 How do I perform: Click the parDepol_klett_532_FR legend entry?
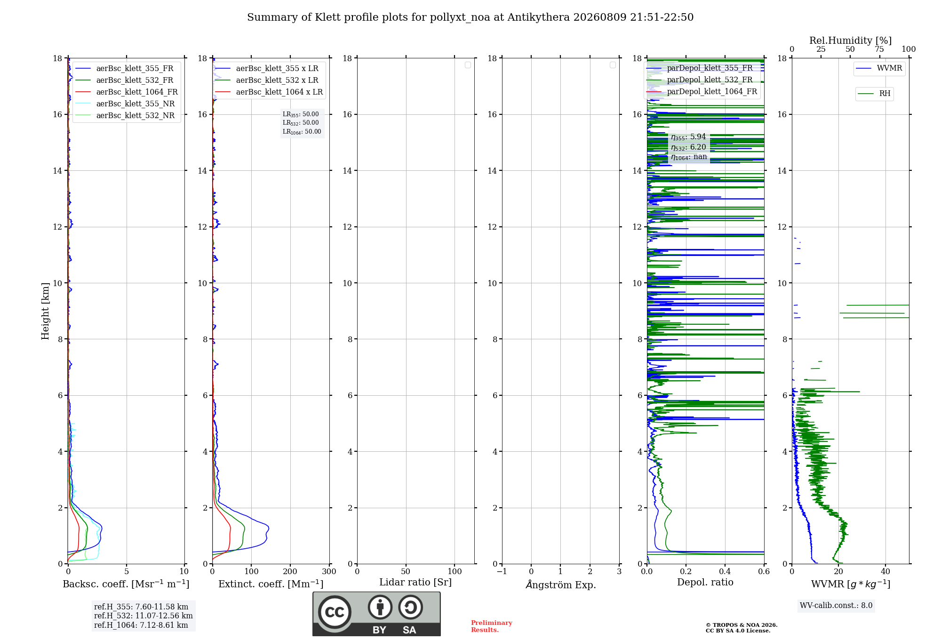(700, 80)
